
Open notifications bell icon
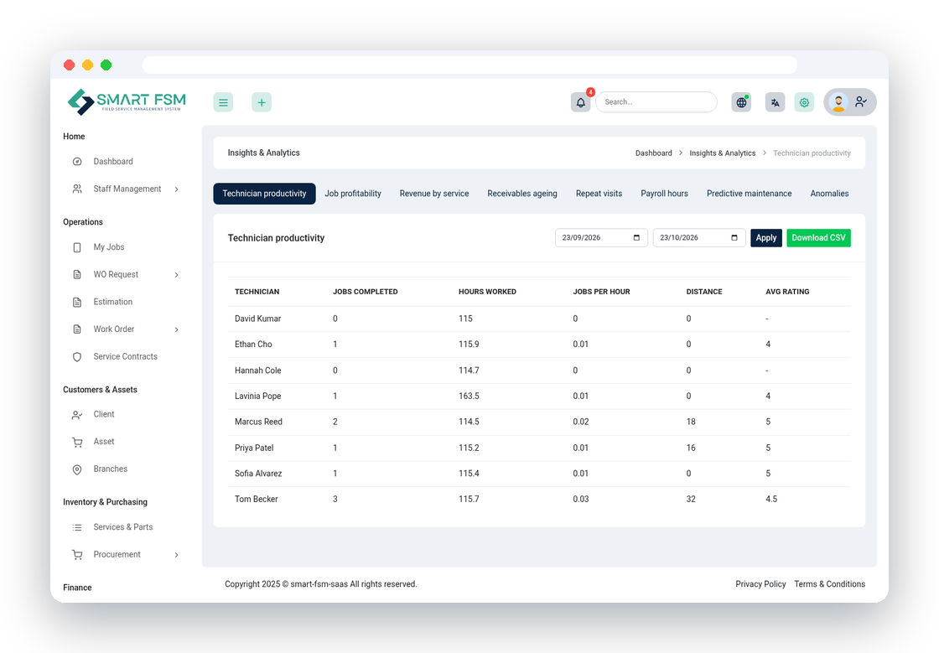point(581,102)
